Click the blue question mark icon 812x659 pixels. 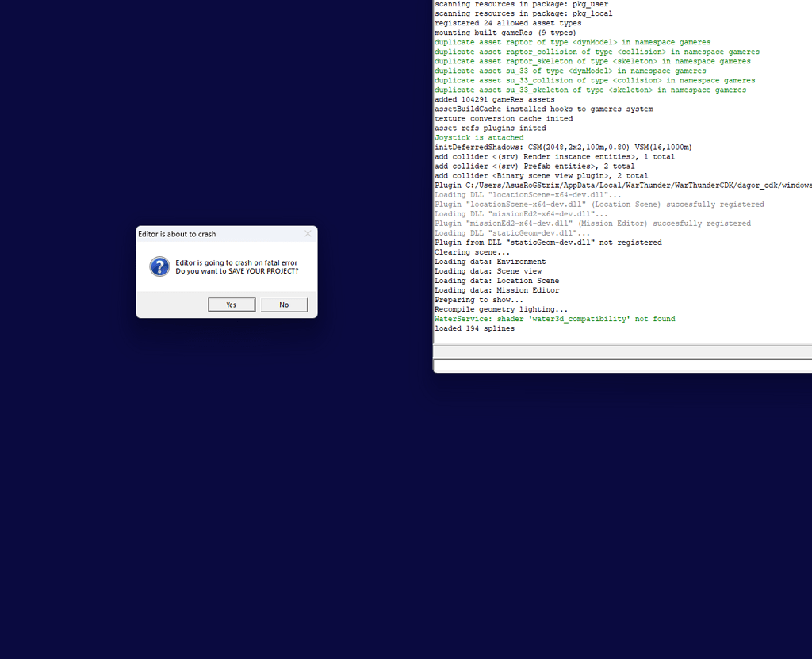coord(159,266)
